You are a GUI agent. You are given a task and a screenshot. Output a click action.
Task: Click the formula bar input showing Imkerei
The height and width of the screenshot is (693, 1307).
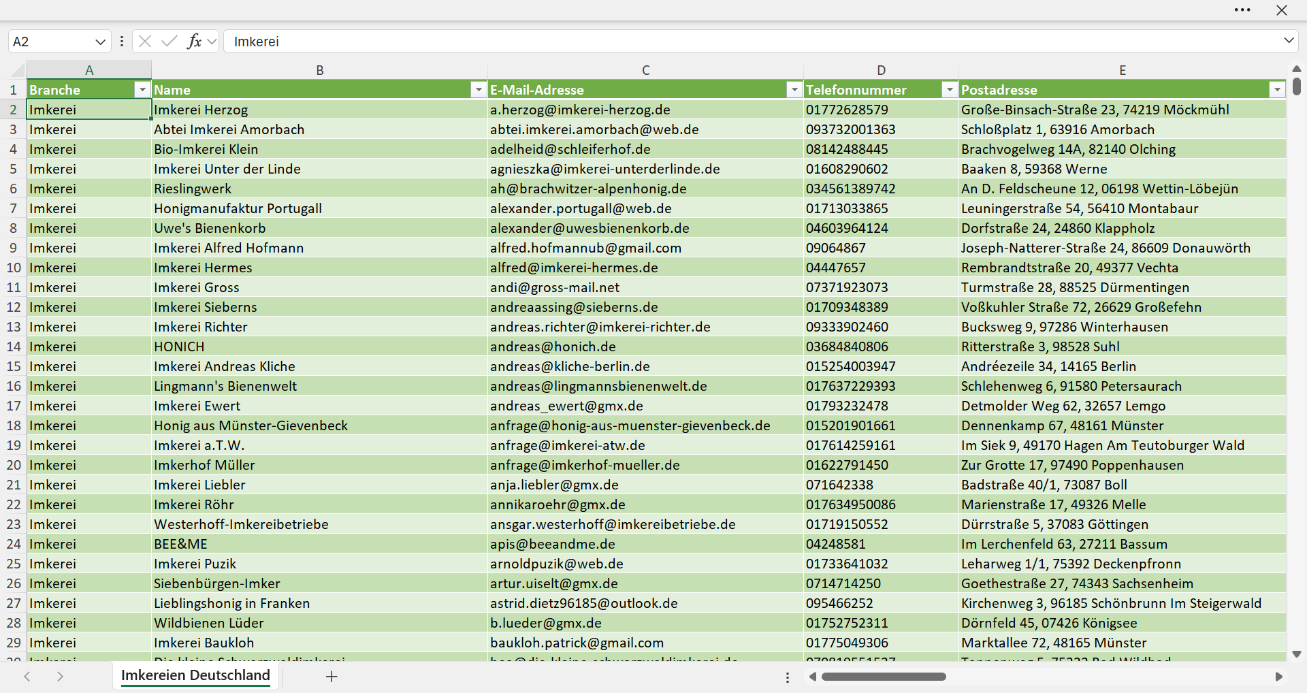click(752, 42)
